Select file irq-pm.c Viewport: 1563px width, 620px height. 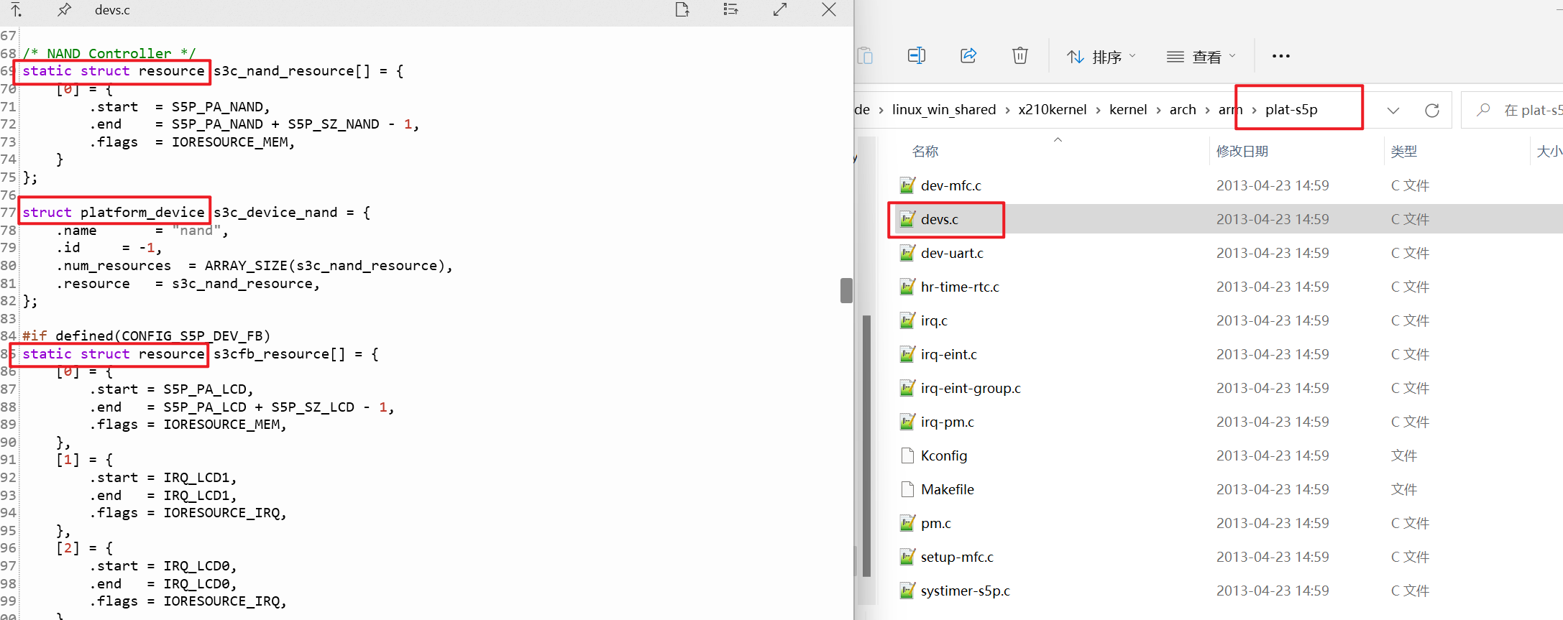(x=948, y=422)
